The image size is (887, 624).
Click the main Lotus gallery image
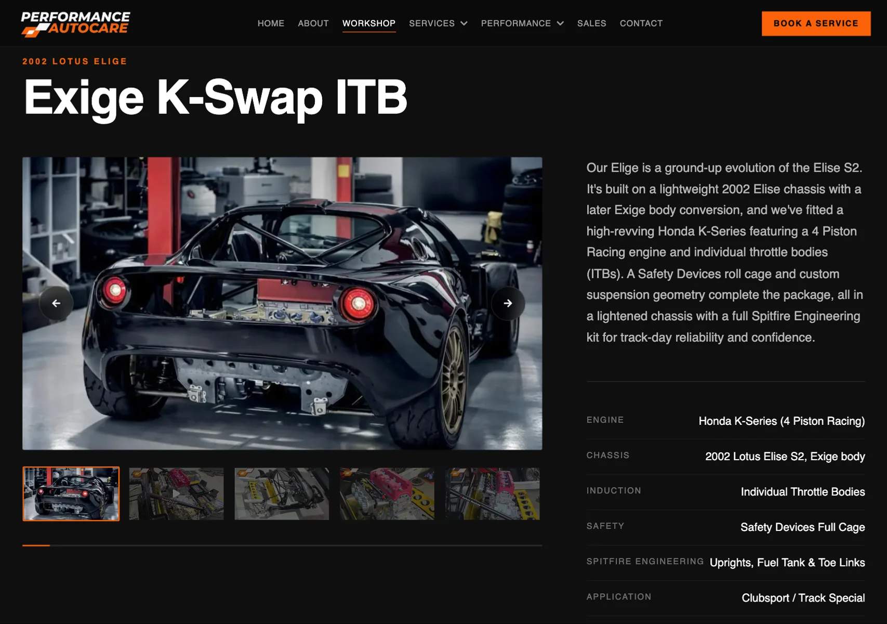click(x=282, y=303)
